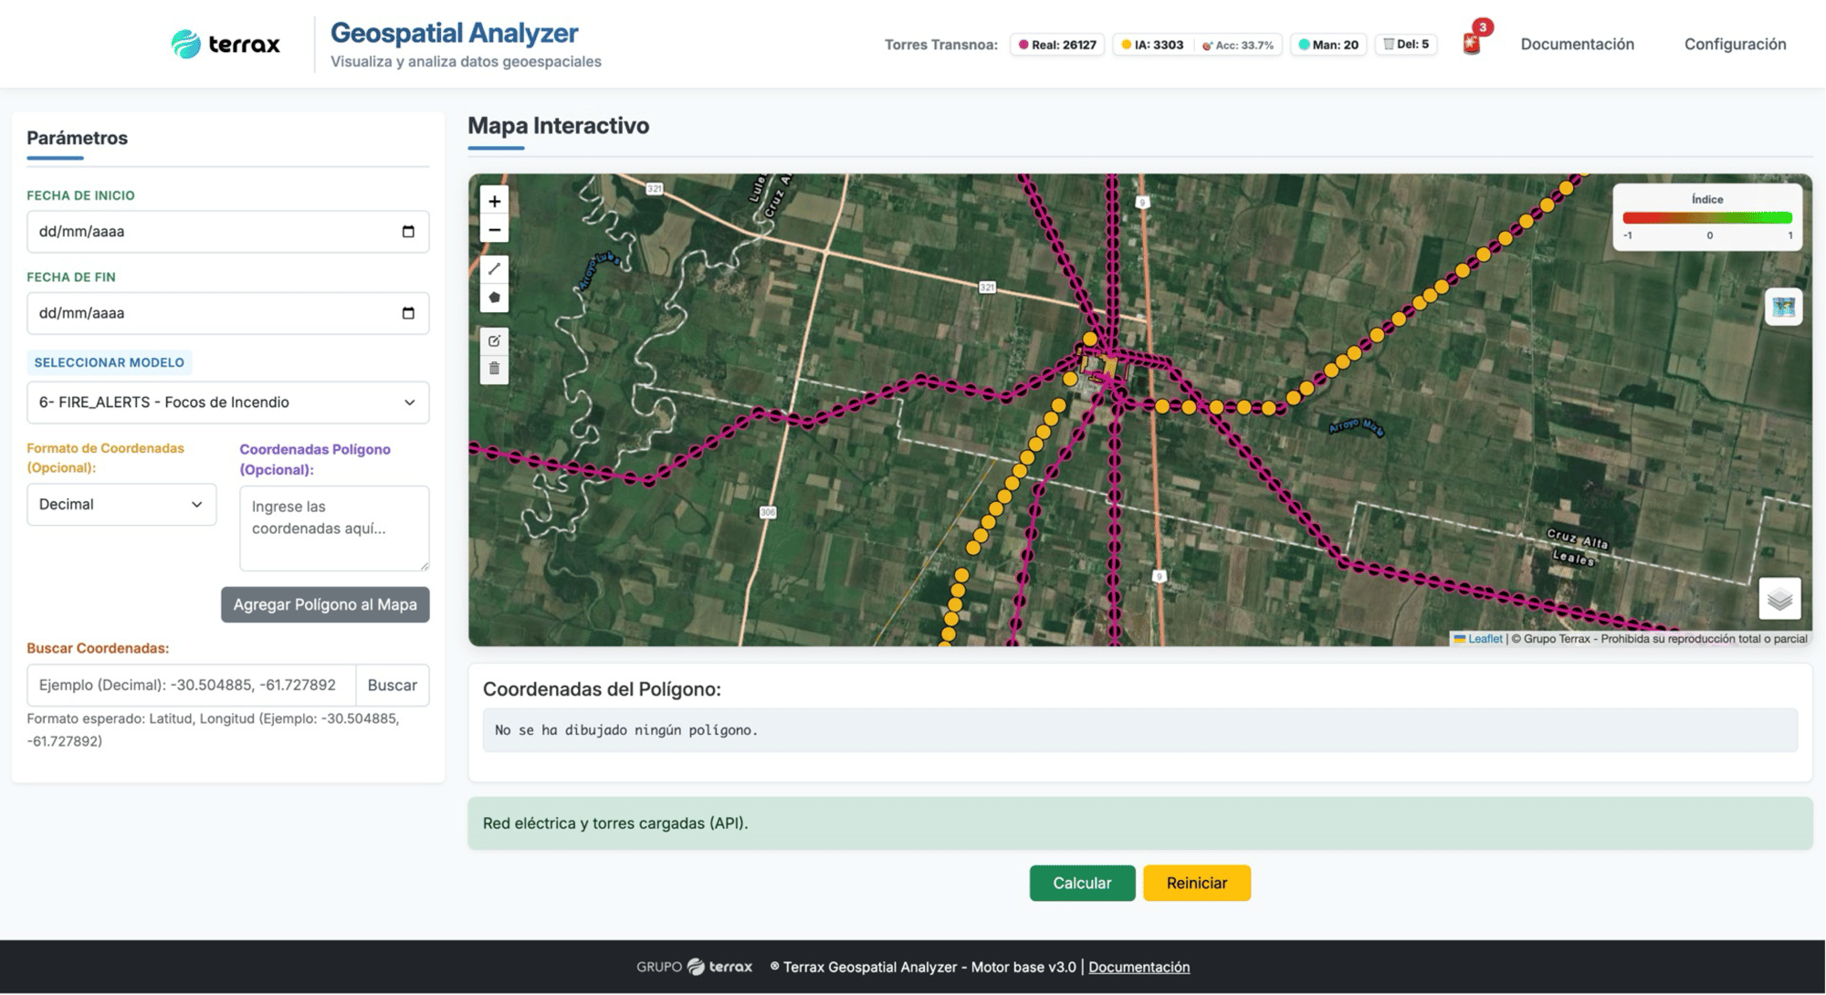
Task: Select the draw polygon tool
Action: (x=494, y=298)
